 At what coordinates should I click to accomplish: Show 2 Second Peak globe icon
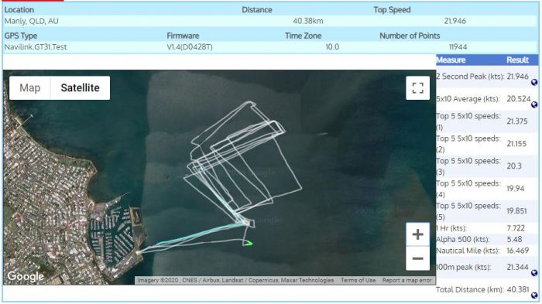pos(534,82)
